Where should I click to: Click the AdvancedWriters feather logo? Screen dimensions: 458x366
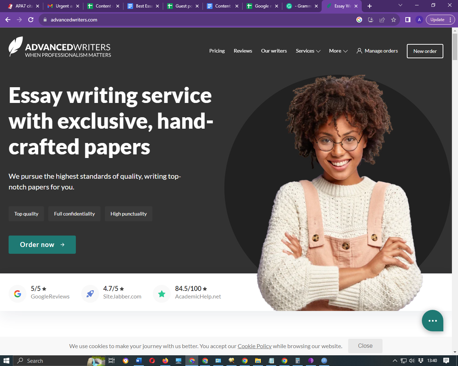(16, 46)
